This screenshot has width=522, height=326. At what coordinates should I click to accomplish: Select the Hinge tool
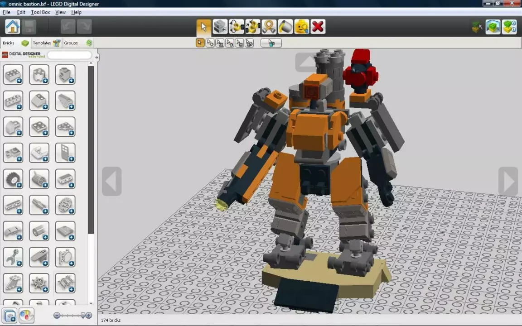[237, 27]
